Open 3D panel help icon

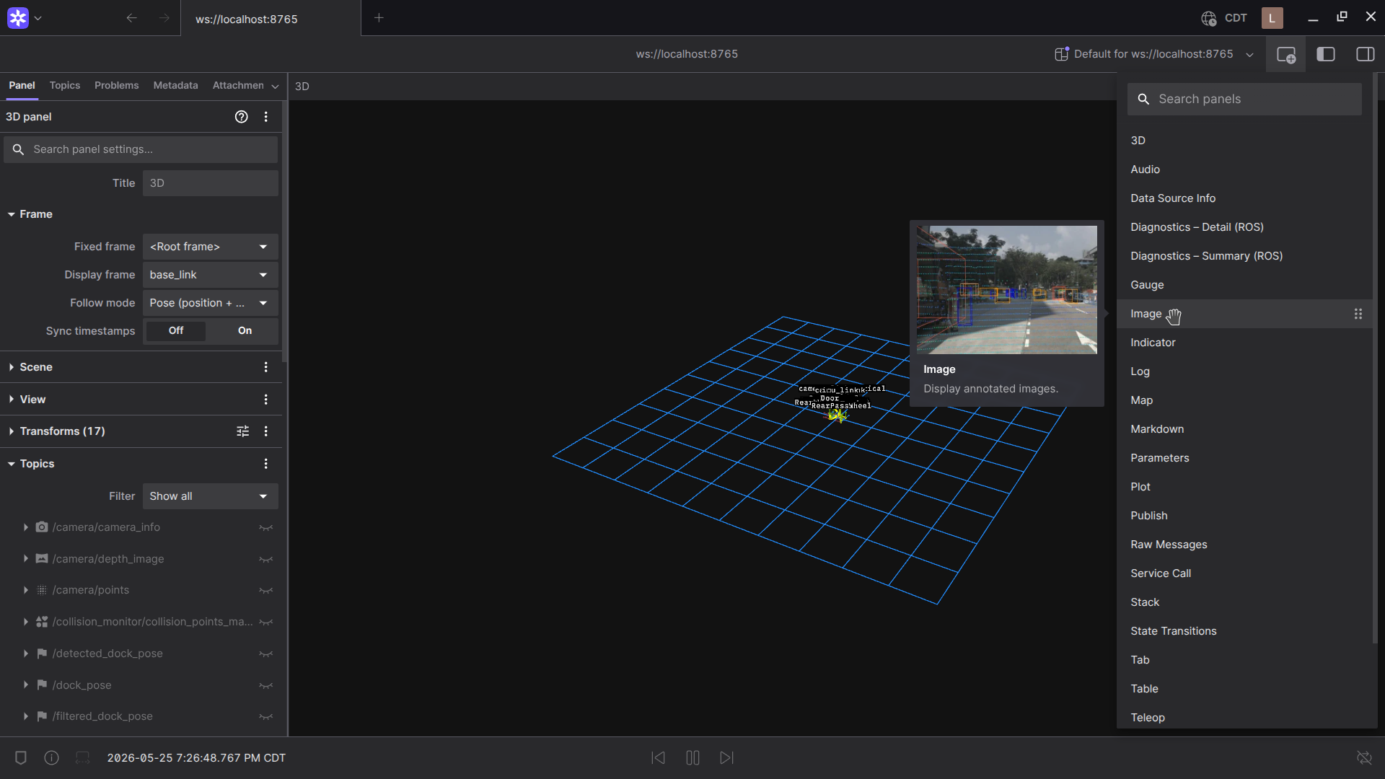tap(242, 117)
